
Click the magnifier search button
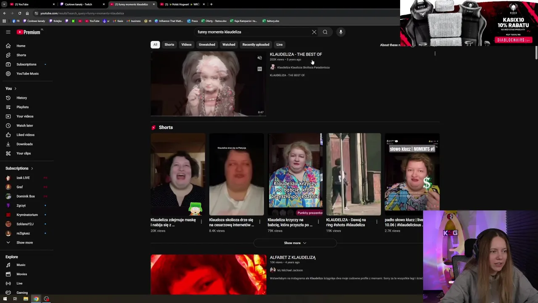click(325, 32)
